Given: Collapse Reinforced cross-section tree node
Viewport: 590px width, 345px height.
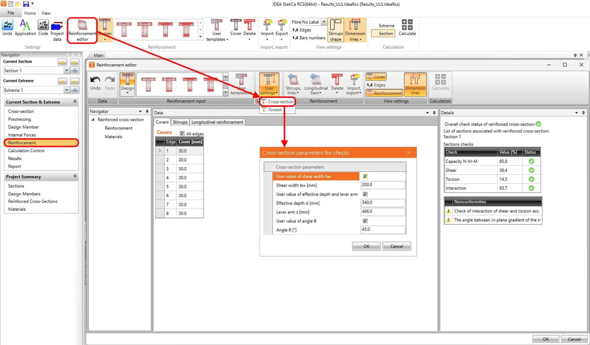Looking at the screenshot, I should coord(93,120).
